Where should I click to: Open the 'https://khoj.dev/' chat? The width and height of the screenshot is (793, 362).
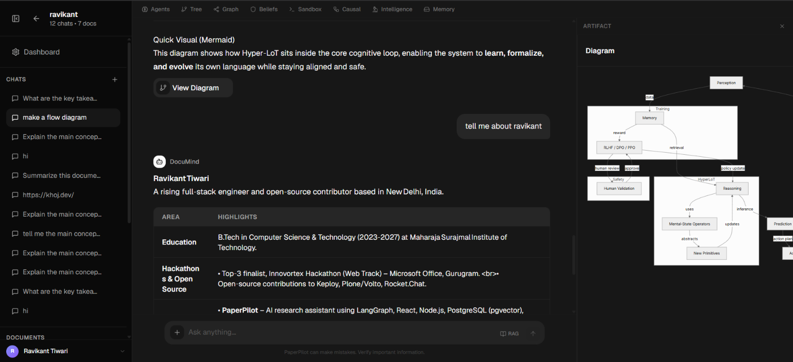[x=63, y=195]
